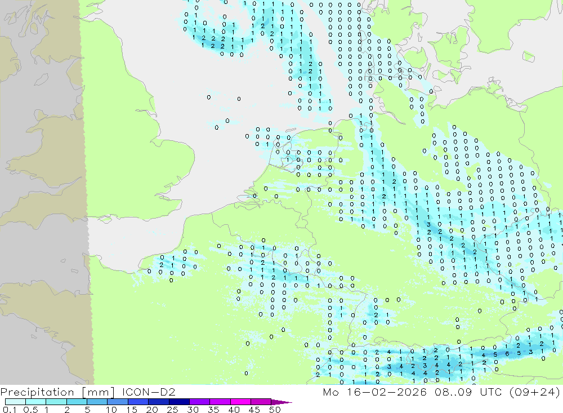
Task: Click the '30' legend scale value
Action: 193,410
